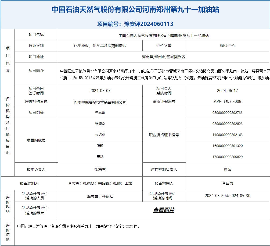
Task: Click the 项目名称 label cell
Action: tap(36, 35)
